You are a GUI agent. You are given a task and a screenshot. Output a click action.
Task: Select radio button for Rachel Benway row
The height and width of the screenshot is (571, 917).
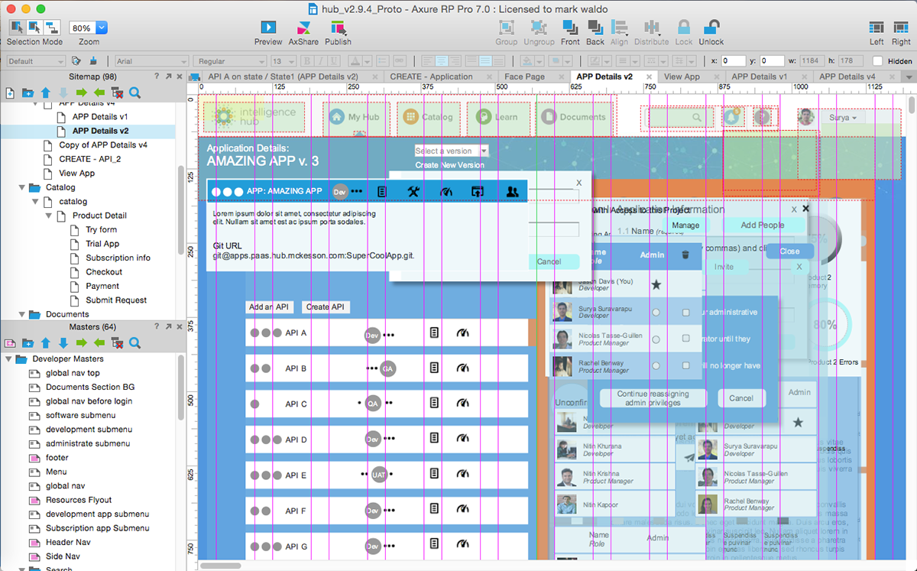pyautogui.click(x=656, y=366)
